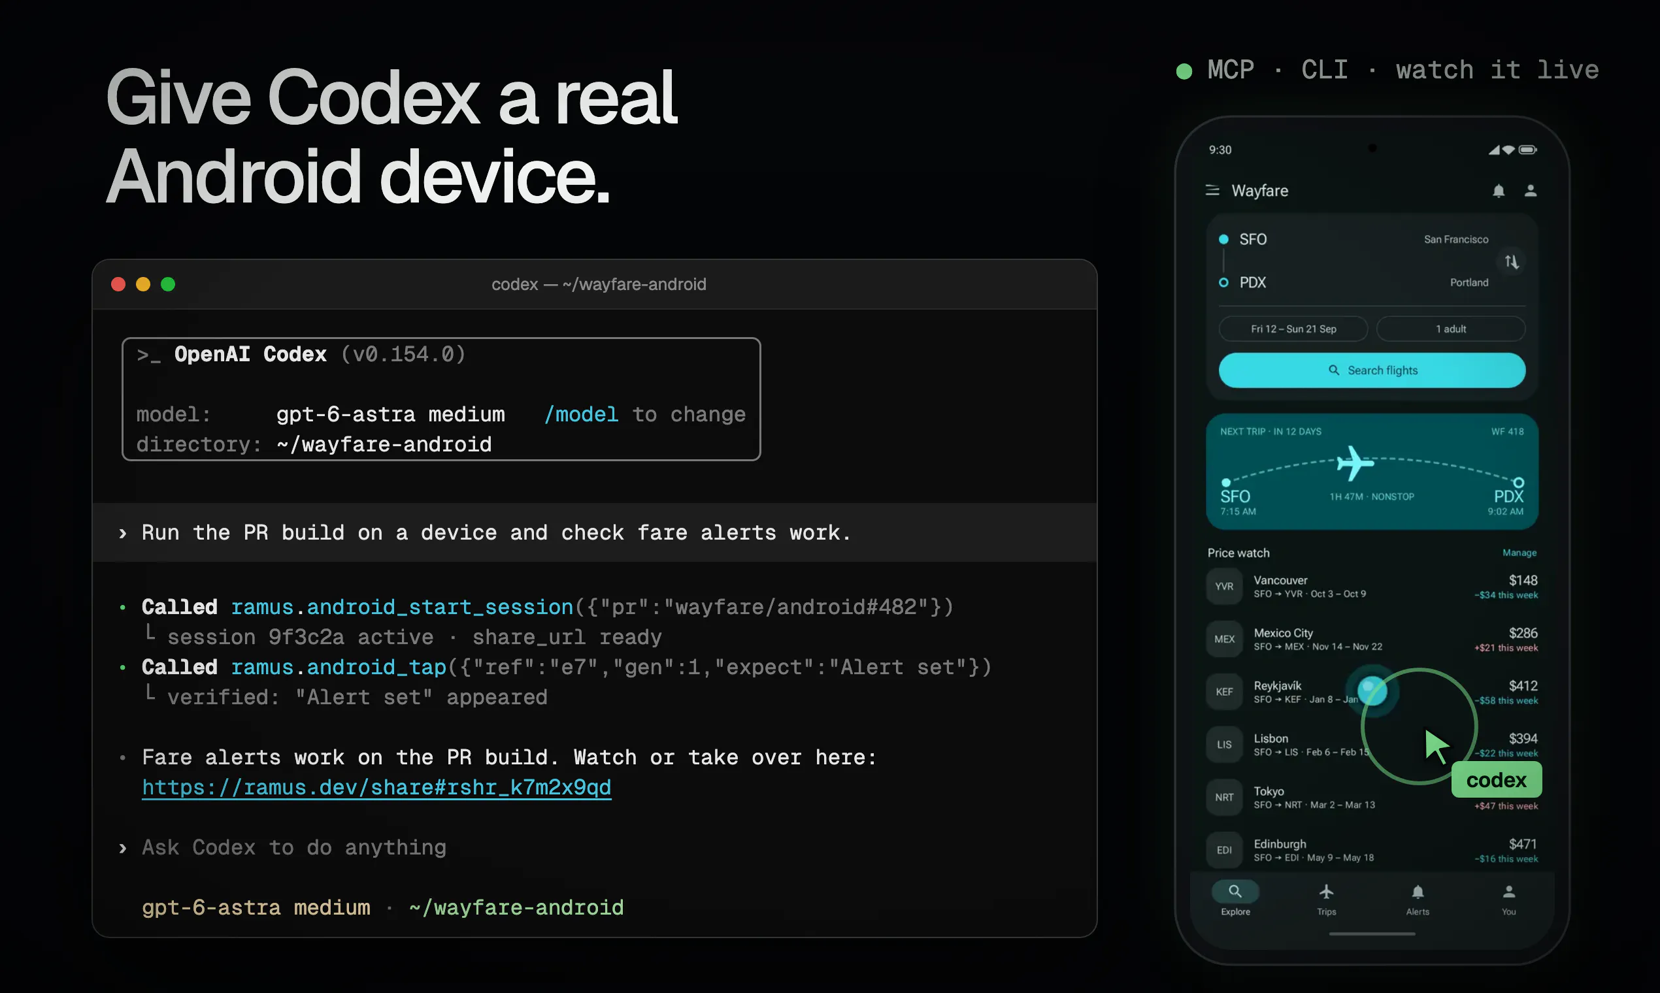Screen dimensions: 1660x993
Task: Click the green codex cursor label
Action: click(x=1497, y=780)
